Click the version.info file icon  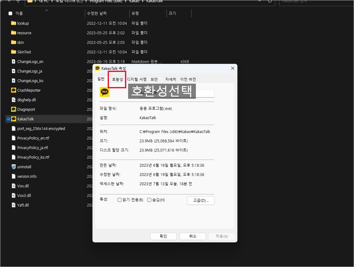coord(14,176)
